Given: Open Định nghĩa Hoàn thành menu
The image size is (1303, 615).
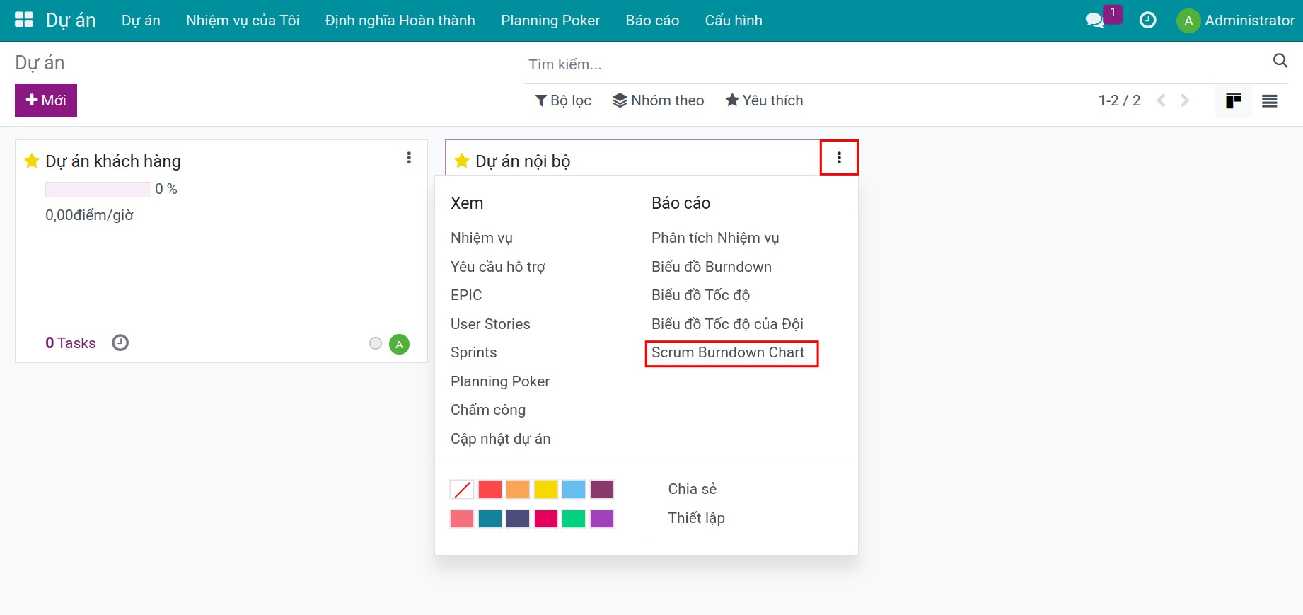Looking at the screenshot, I should [400, 21].
